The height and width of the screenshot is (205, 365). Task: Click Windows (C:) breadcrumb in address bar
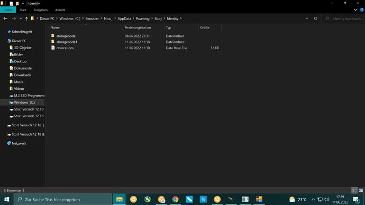70,18
